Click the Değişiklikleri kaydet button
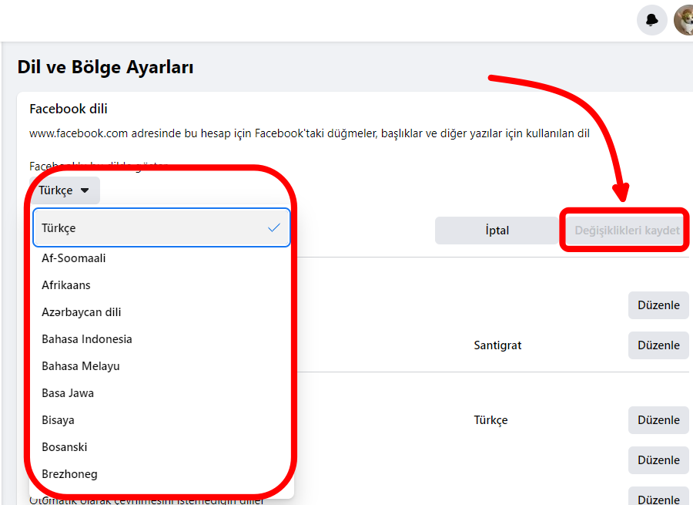This screenshot has height=505, width=693. (x=627, y=231)
